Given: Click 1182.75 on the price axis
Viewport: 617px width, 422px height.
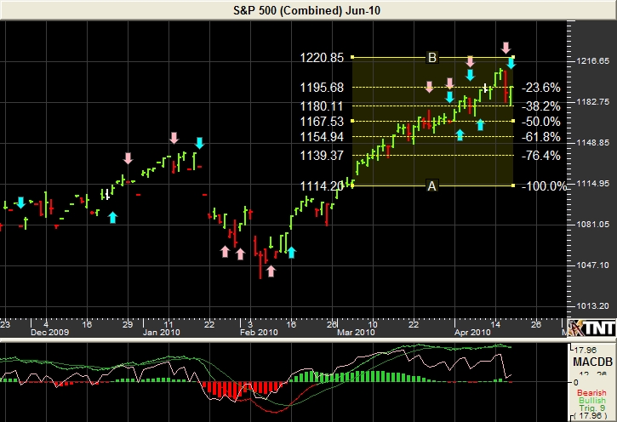Looking at the screenshot, I should (x=592, y=102).
